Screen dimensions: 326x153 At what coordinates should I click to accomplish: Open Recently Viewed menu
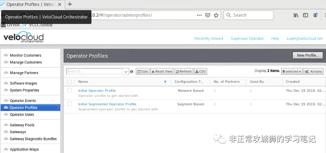point(209,39)
